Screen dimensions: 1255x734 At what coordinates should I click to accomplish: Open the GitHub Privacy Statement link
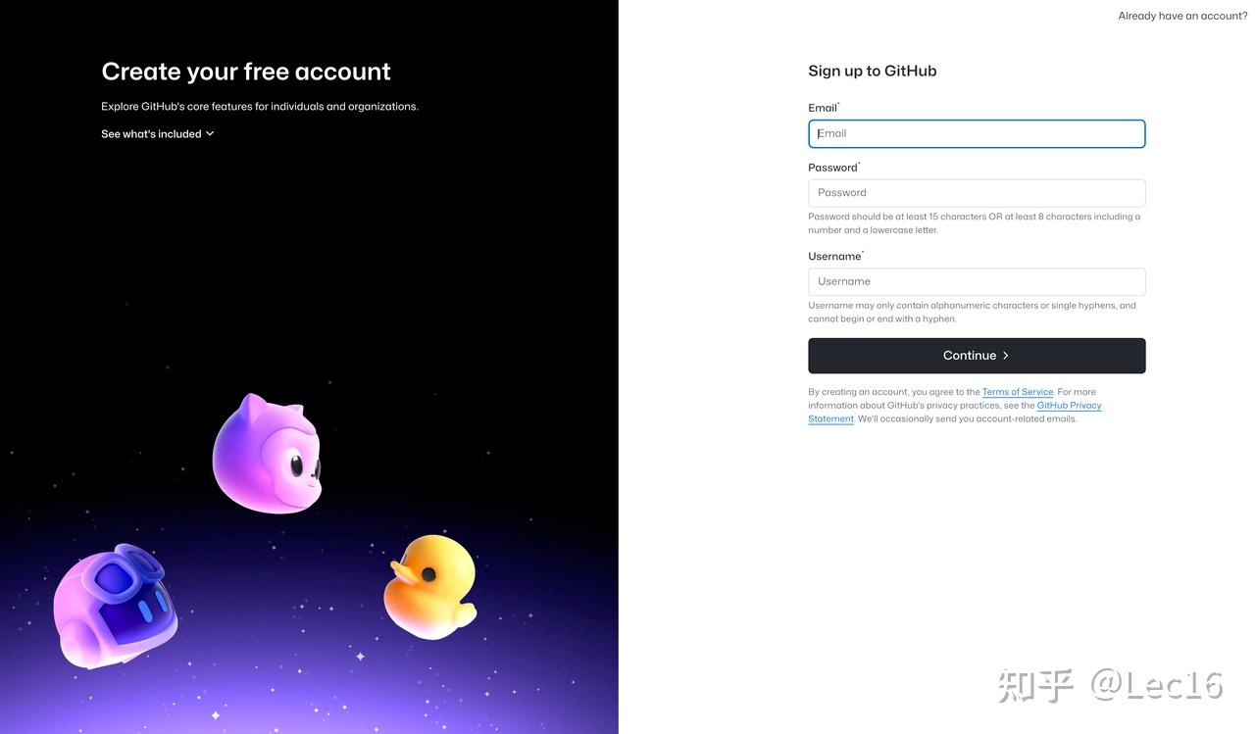955,413
